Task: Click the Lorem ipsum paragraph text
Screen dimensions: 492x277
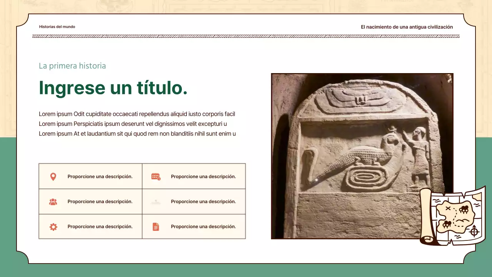Action: (x=137, y=124)
